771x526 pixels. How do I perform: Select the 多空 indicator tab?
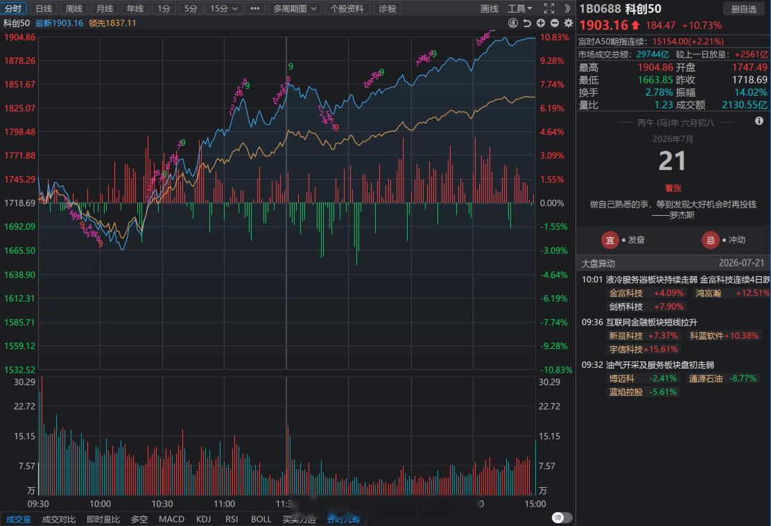[x=139, y=519]
